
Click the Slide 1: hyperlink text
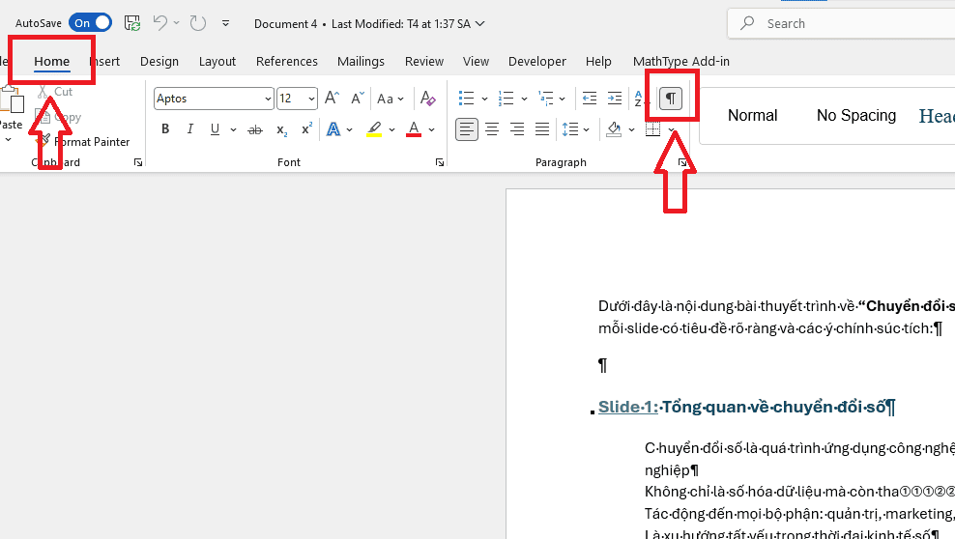coord(628,407)
